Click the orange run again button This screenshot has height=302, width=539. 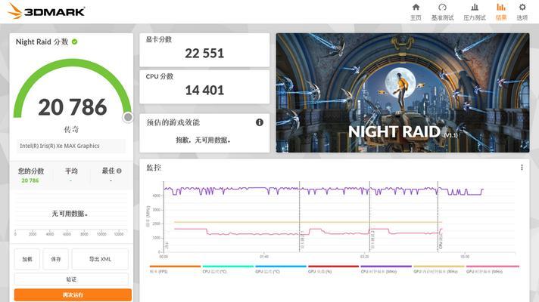pyautogui.click(x=73, y=294)
